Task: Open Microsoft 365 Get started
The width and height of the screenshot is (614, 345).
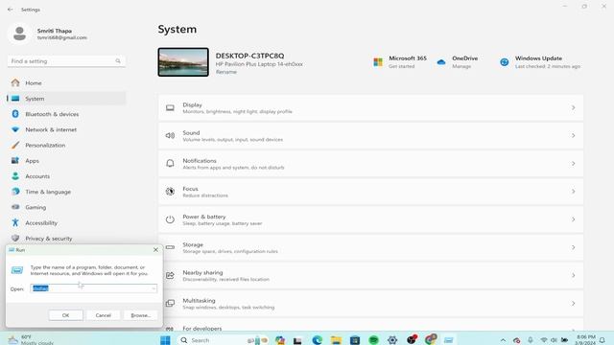Action: pyautogui.click(x=399, y=61)
